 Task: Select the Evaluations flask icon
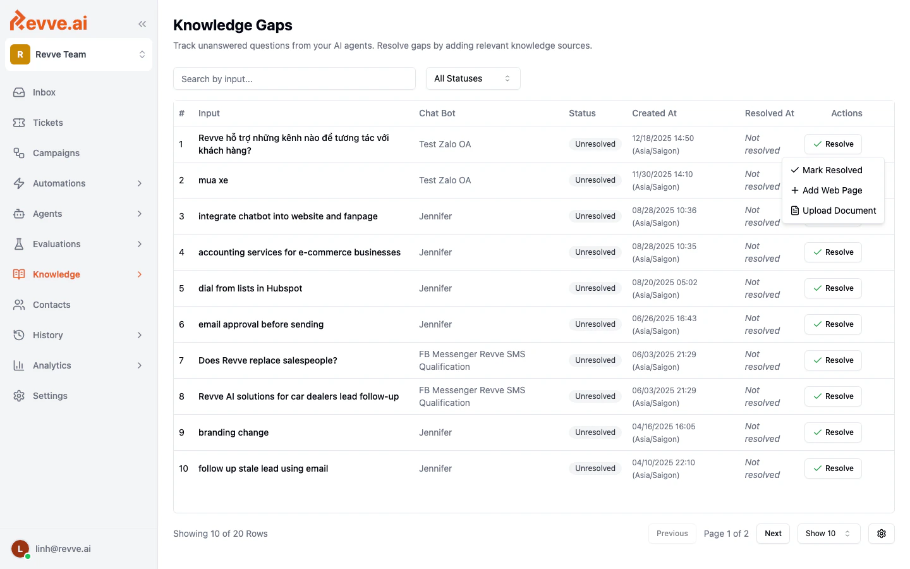coord(19,244)
